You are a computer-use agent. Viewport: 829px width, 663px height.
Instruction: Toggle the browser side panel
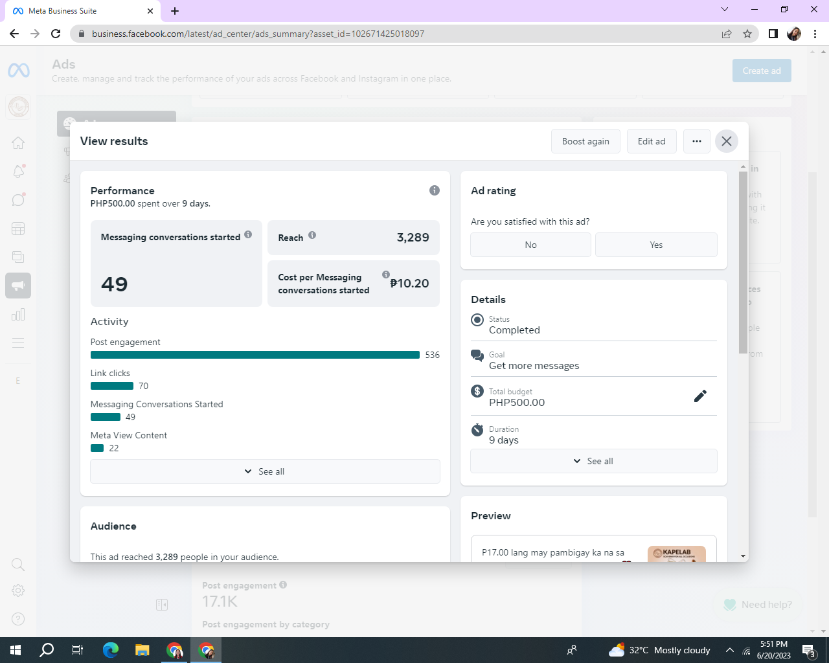point(773,34)
